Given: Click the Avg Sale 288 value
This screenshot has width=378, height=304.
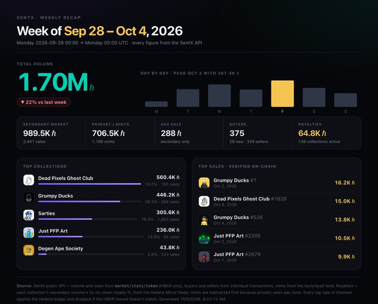Looking at the screenshot, I should (171, 133).
